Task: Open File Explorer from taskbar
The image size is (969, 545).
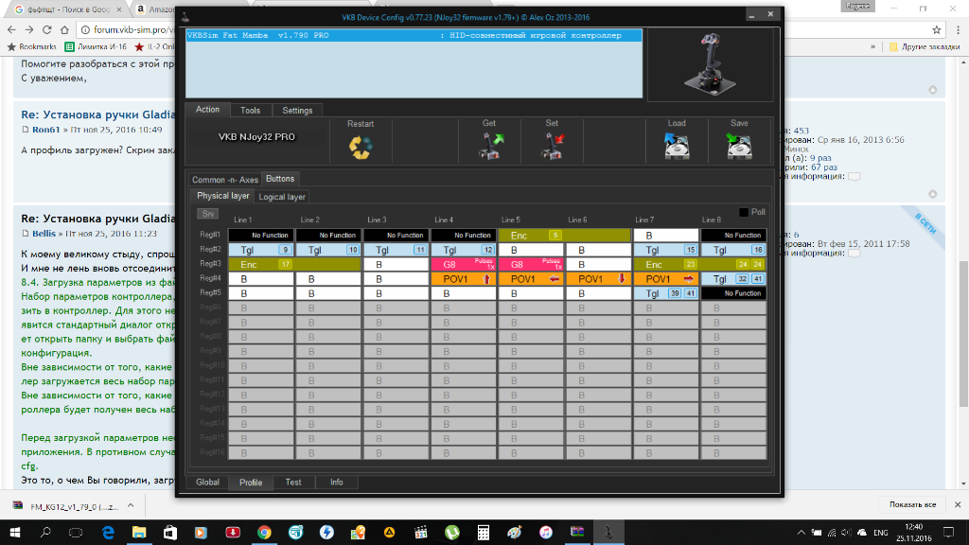Action: [x=139, y=532]
